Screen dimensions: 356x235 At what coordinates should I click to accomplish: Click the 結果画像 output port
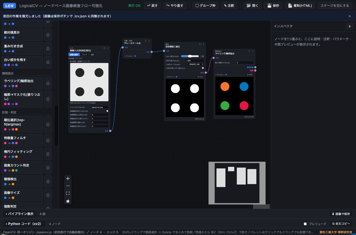[255, 67]
